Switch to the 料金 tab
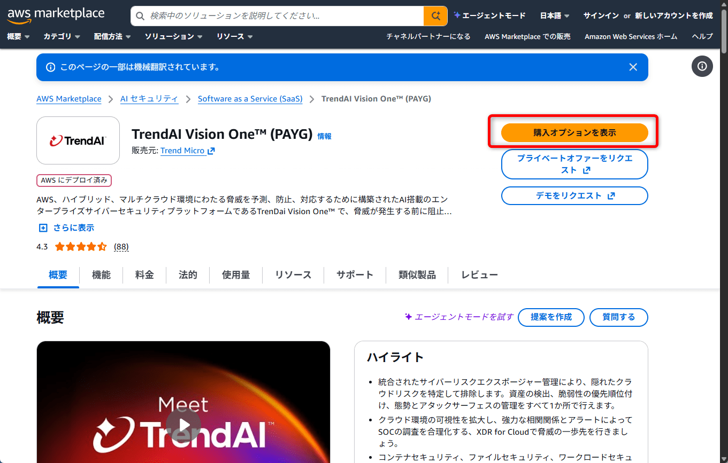 [x=144, y=275]
